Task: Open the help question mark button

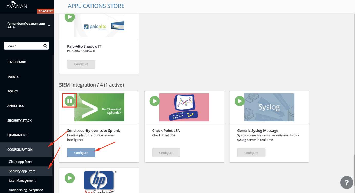Action: pos(347,183)
